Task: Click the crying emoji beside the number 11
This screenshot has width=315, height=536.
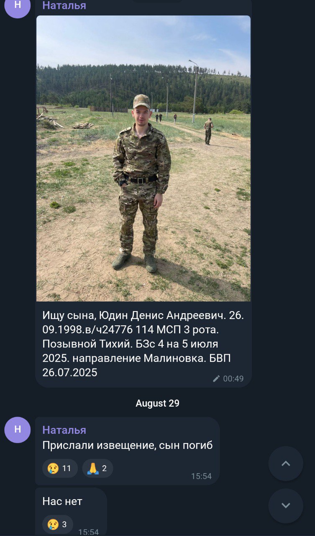Action: (53, 468)
